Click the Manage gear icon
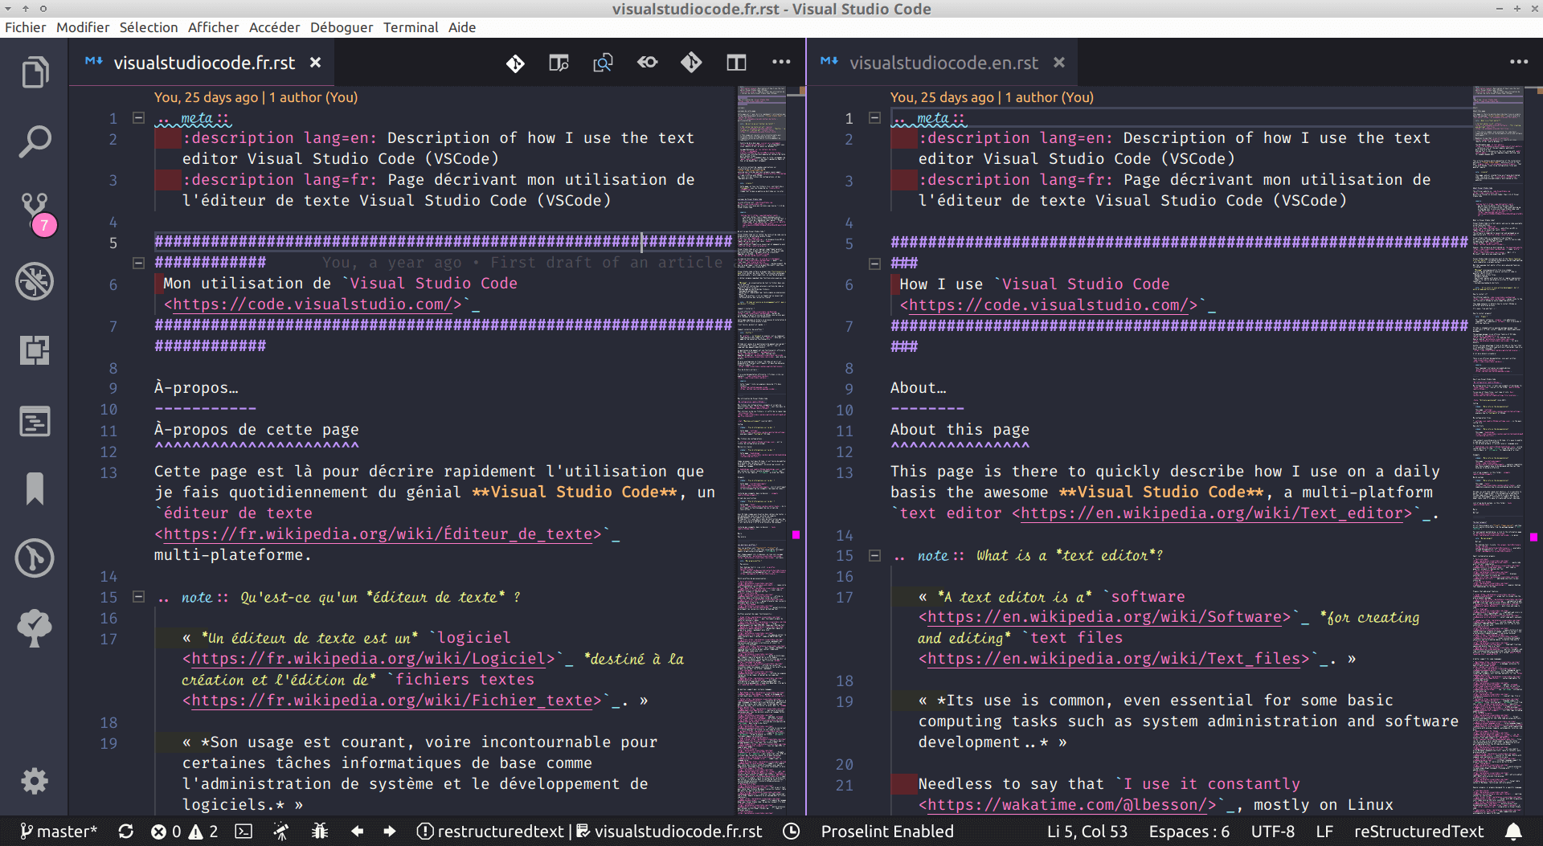This screenshot has width=1543, height=846. (x=35, y=781)
